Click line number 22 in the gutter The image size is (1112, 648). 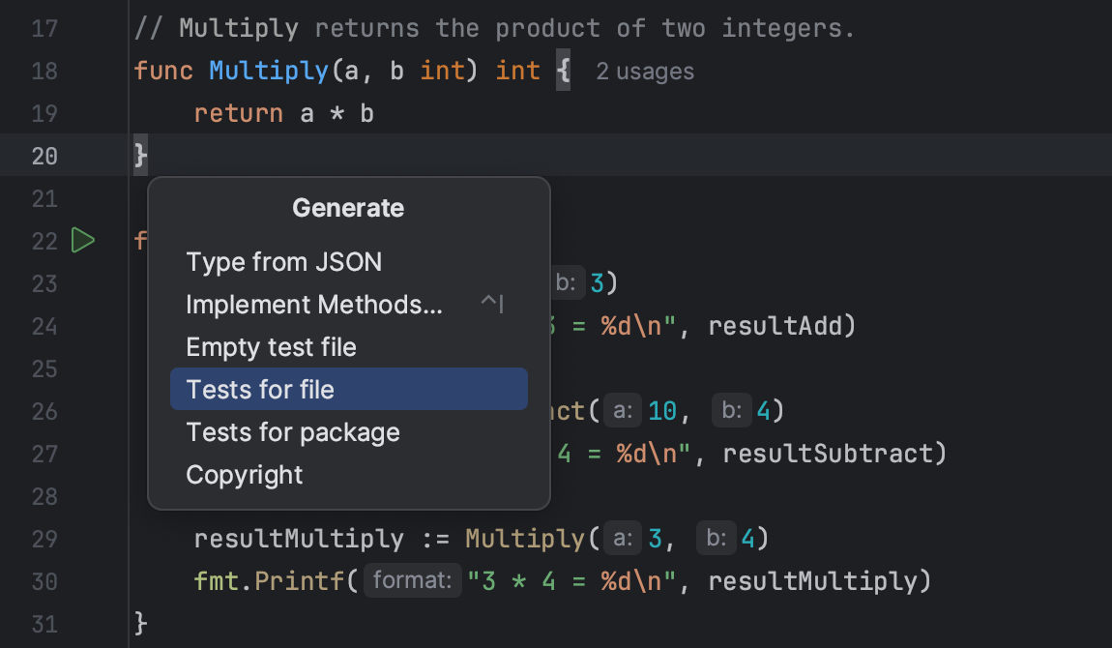[44, 240]
